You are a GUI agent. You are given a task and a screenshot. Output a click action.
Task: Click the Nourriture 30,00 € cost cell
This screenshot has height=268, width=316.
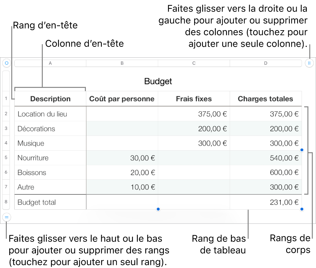pos(122,158)
